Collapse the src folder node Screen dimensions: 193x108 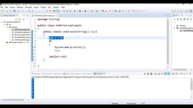click(5, 25)
